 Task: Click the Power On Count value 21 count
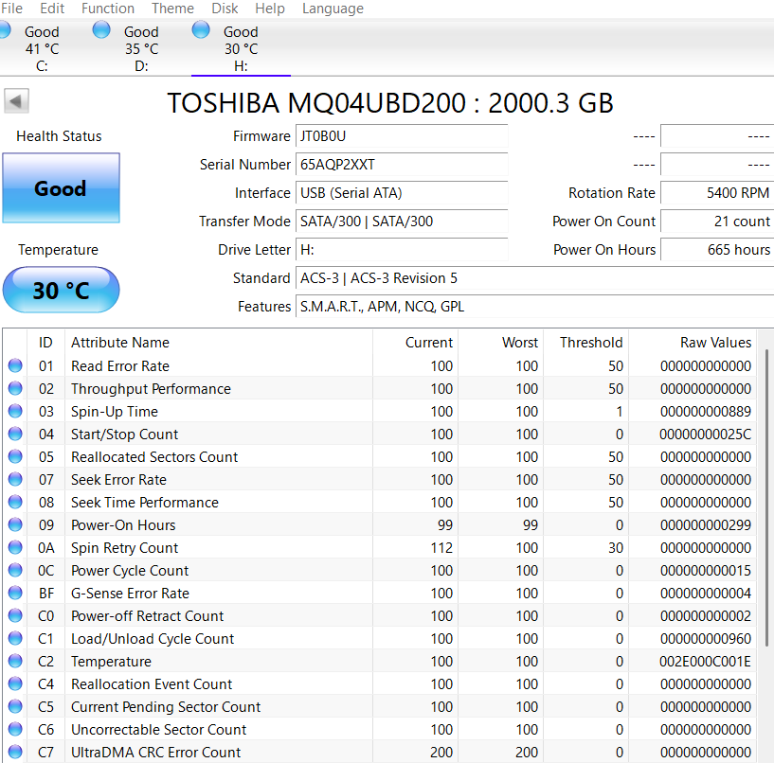717,221
